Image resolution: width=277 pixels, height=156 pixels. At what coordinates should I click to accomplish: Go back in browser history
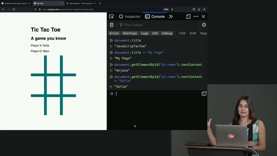tap(3, 10)
